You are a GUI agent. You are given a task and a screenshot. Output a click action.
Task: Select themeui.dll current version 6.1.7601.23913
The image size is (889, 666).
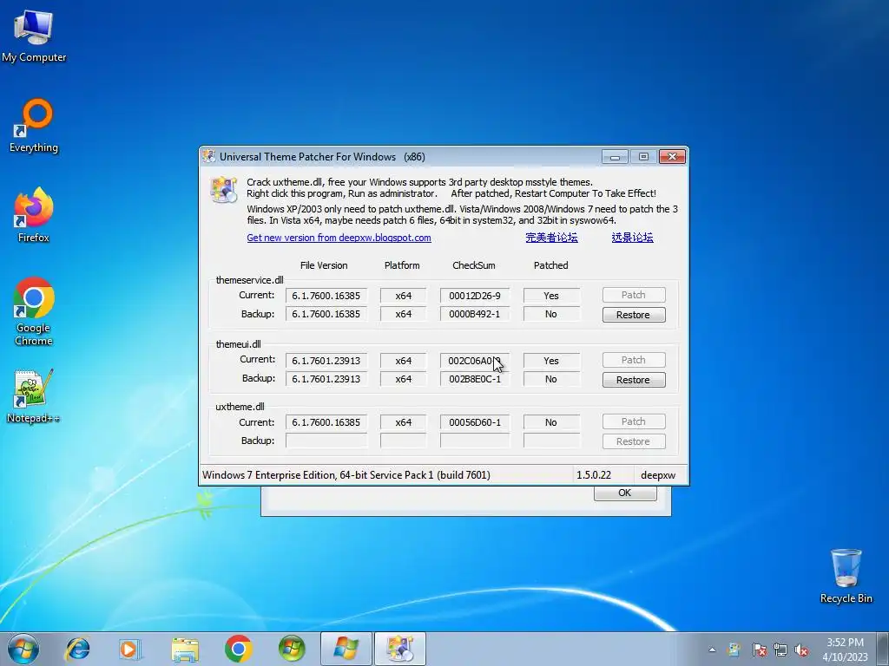[x=326, y=361]
